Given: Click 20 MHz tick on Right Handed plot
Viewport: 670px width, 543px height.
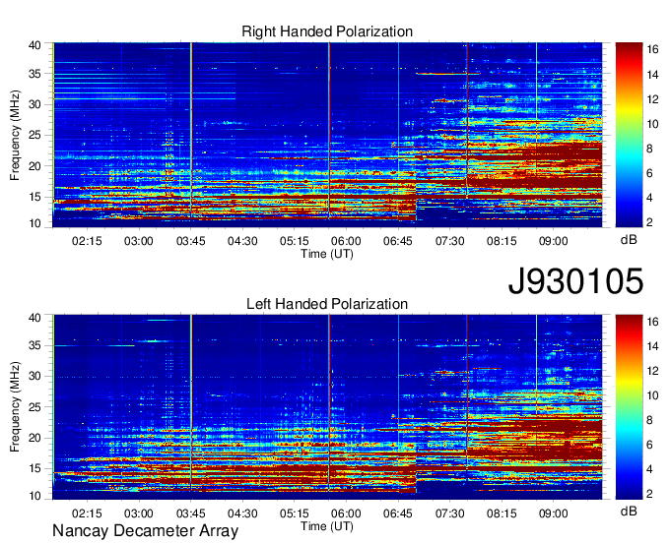Looking at the screenshot, I should (34, 166).
